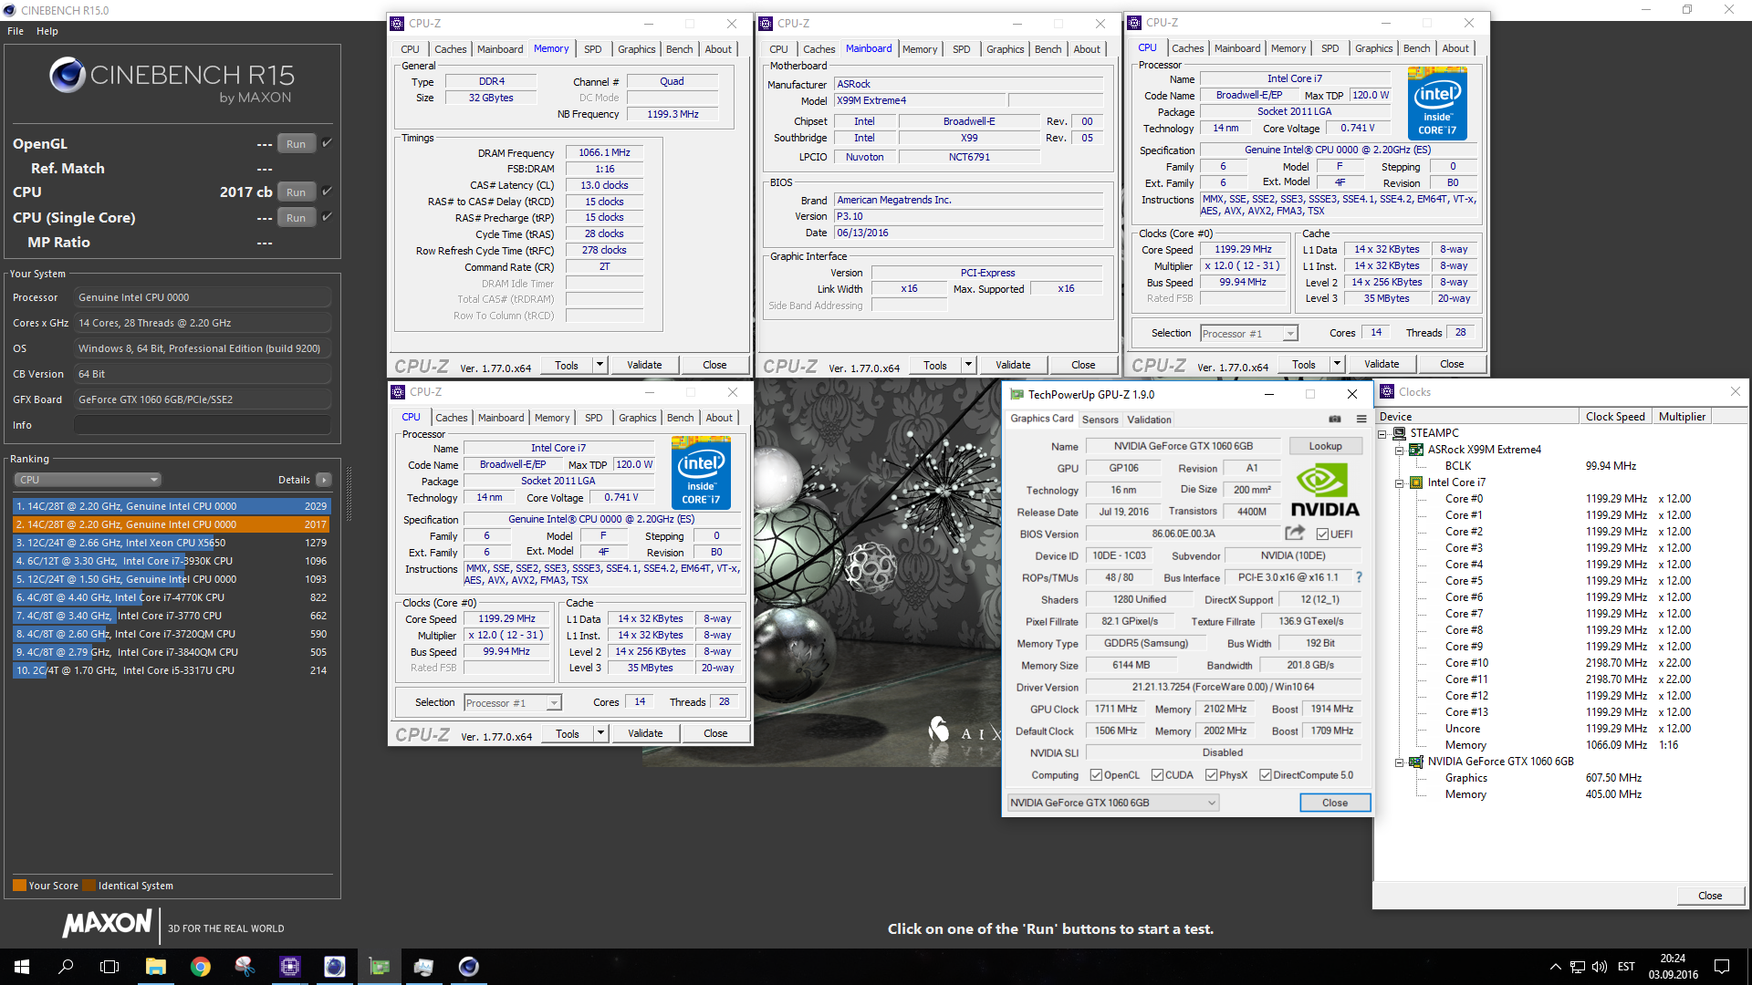Open the GPU-Z hamburger menu
Screen dimensions: 1752x985
(x=1361, y=419)
